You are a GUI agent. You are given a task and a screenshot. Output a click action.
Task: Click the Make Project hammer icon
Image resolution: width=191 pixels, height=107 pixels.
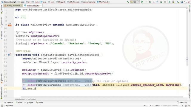click(128, 2)
